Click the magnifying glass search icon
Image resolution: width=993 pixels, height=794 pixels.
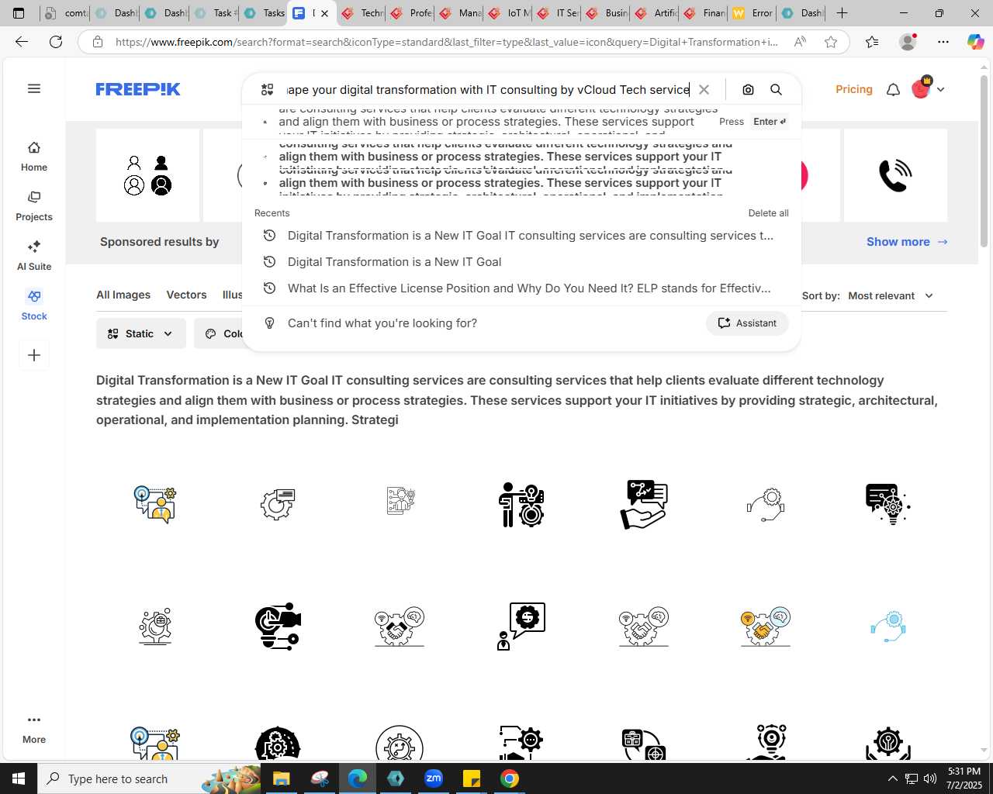coord(776,89)
